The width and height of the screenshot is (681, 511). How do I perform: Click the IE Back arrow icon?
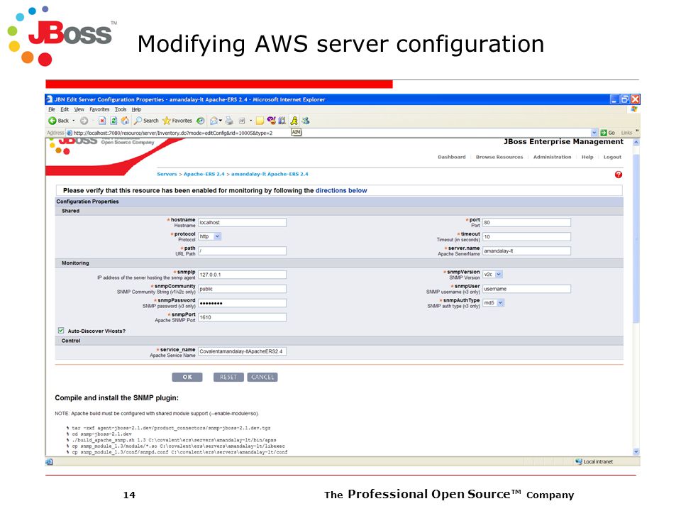52,121
